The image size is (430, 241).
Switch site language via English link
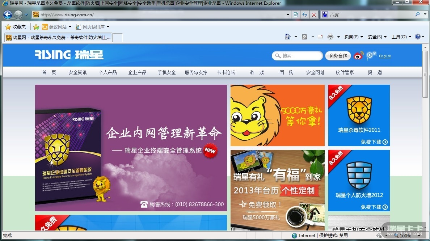[385, 56]
